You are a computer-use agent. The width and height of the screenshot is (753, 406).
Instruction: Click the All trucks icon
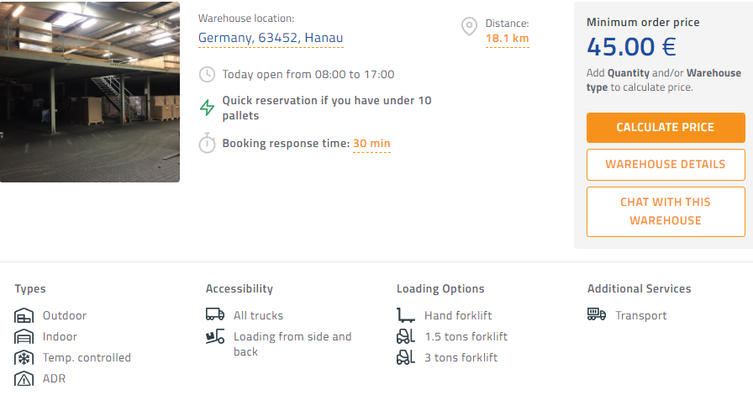[x=215, y=315]
